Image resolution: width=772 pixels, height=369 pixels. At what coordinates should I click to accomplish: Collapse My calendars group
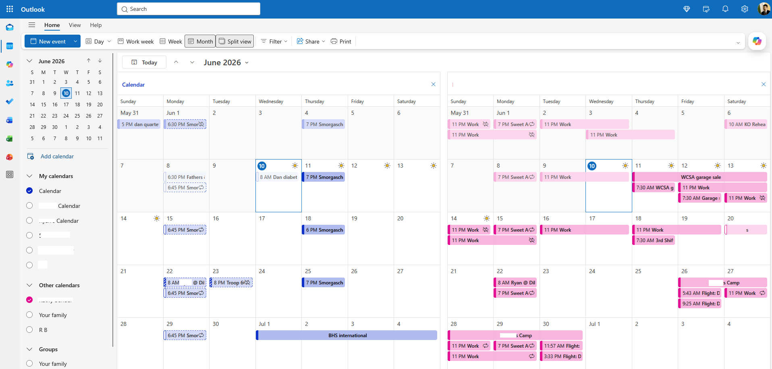coord(29,176)
